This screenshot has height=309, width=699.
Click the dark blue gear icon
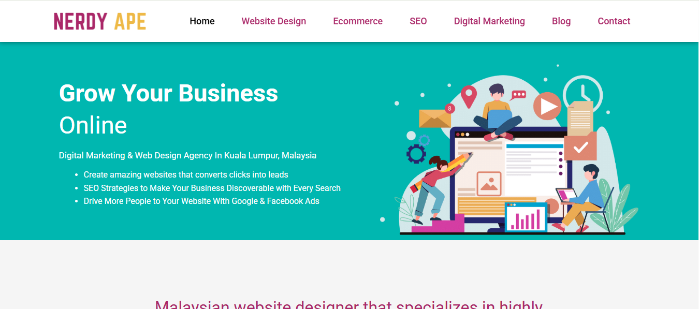point(416,154)
